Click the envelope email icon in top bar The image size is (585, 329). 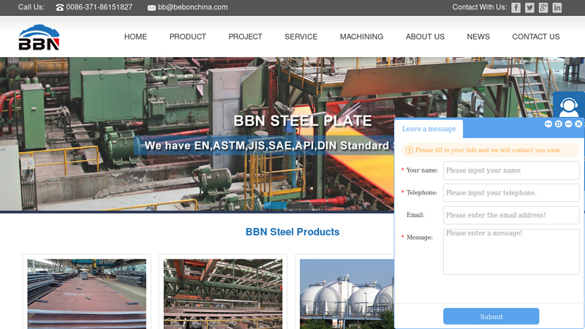(x=151, y=8)
